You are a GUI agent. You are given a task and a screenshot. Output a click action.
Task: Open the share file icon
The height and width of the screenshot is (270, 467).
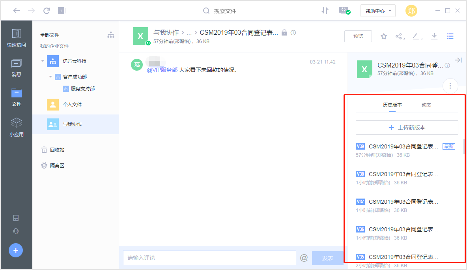point(398,36)
